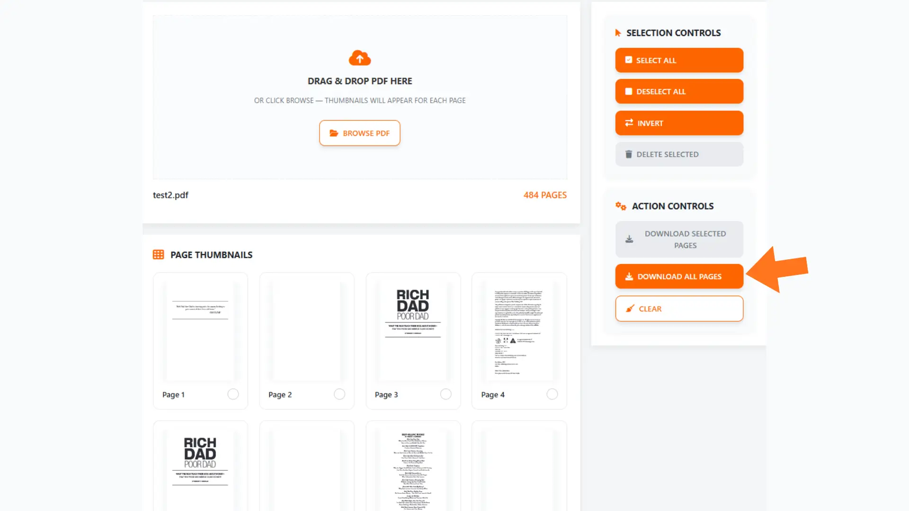Viewport: 909px width, 511px height.
Task: Click the Deselect All square icon
Action: pyautogui.click(x=629, y=91)
